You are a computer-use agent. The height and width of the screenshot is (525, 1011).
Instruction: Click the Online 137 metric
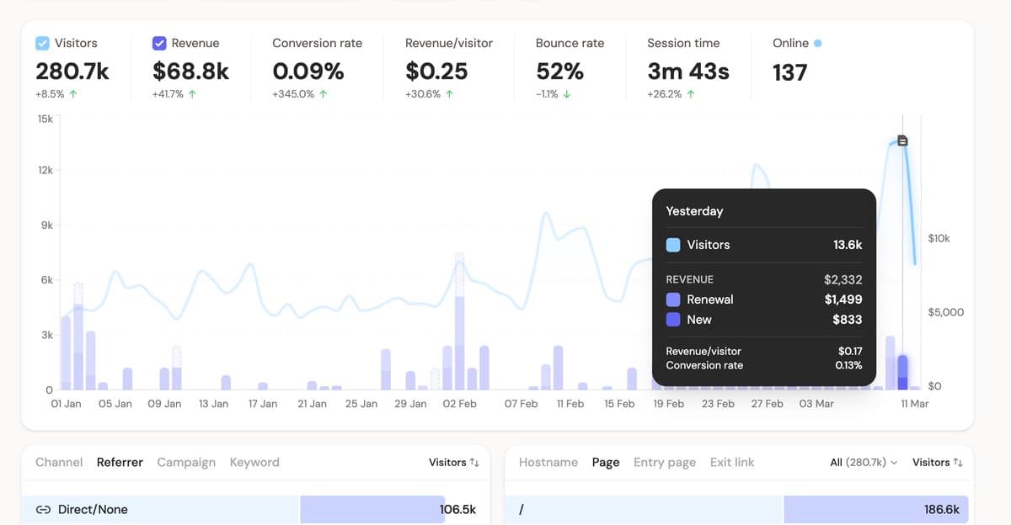[797, 60]
